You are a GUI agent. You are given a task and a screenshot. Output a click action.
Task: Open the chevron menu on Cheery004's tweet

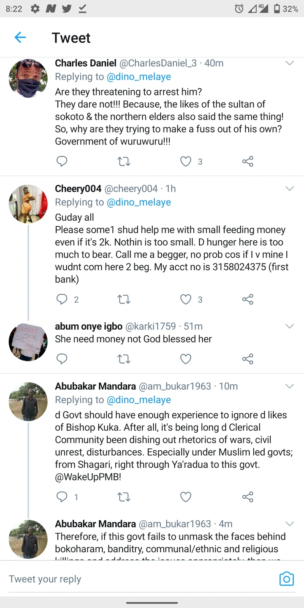tap(290, 189)
